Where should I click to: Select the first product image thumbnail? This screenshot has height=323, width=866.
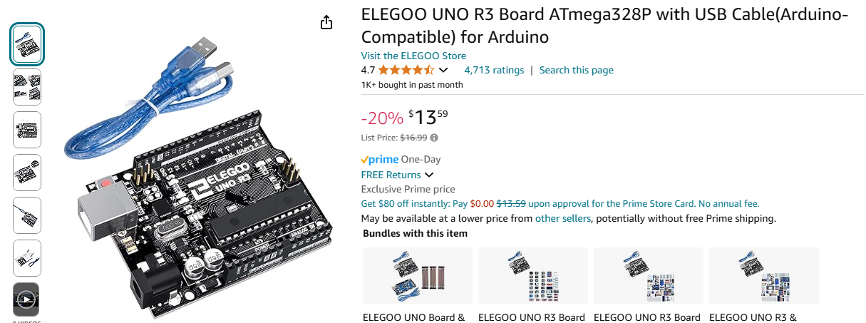coord(28,44)
